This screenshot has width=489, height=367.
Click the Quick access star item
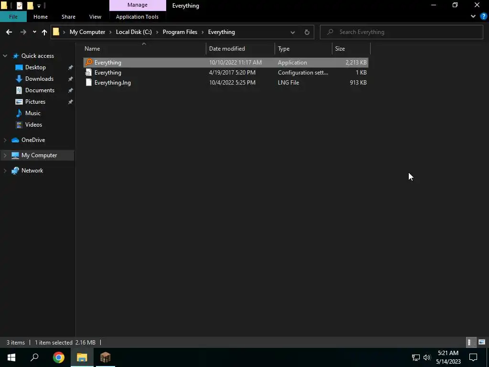coord(37,56)
